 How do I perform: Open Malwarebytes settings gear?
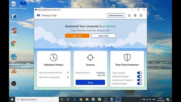tap(135, 15)
